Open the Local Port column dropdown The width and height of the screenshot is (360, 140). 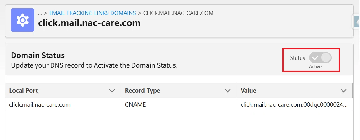click(112, 91)
